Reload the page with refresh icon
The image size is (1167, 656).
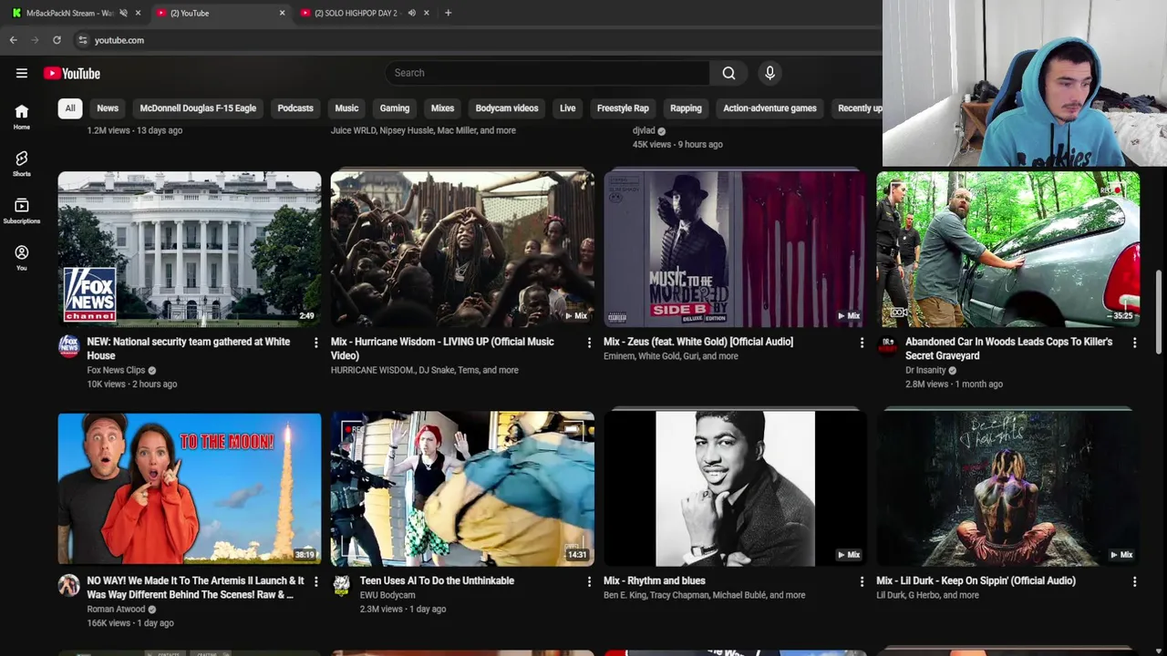coord(57,40)
